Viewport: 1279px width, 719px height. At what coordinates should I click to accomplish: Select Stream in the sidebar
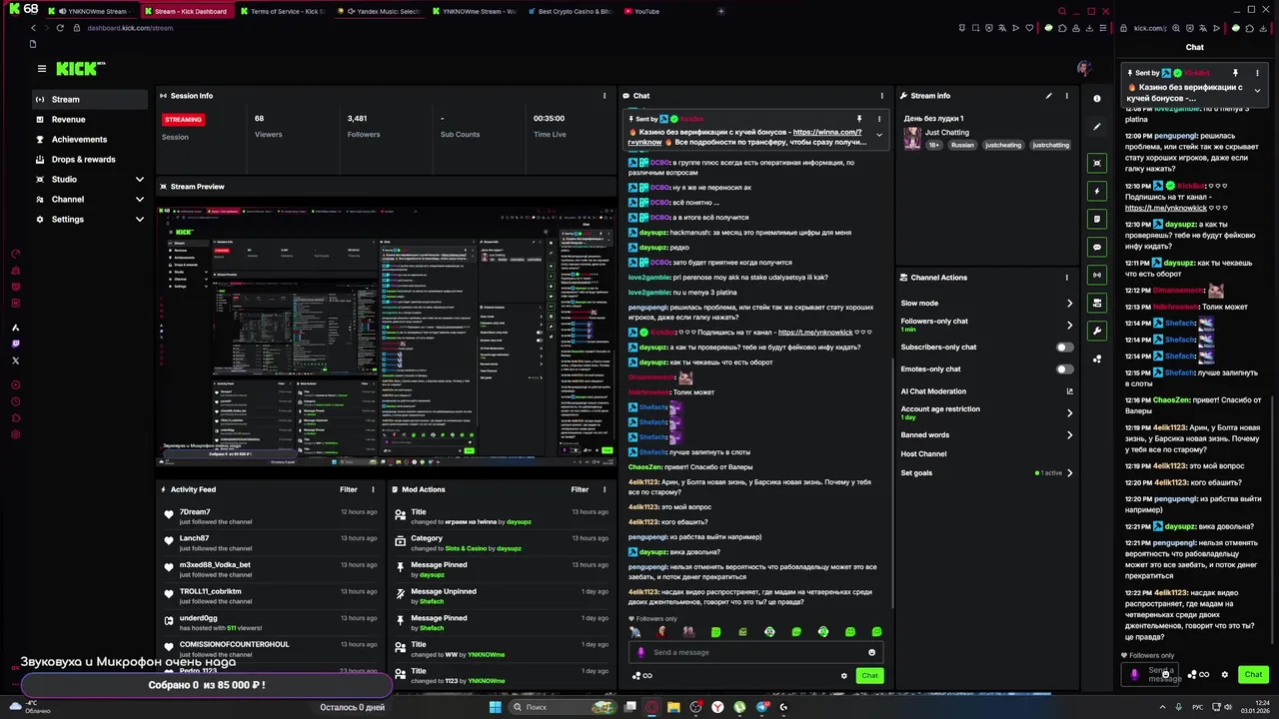[x=90, y=99]
